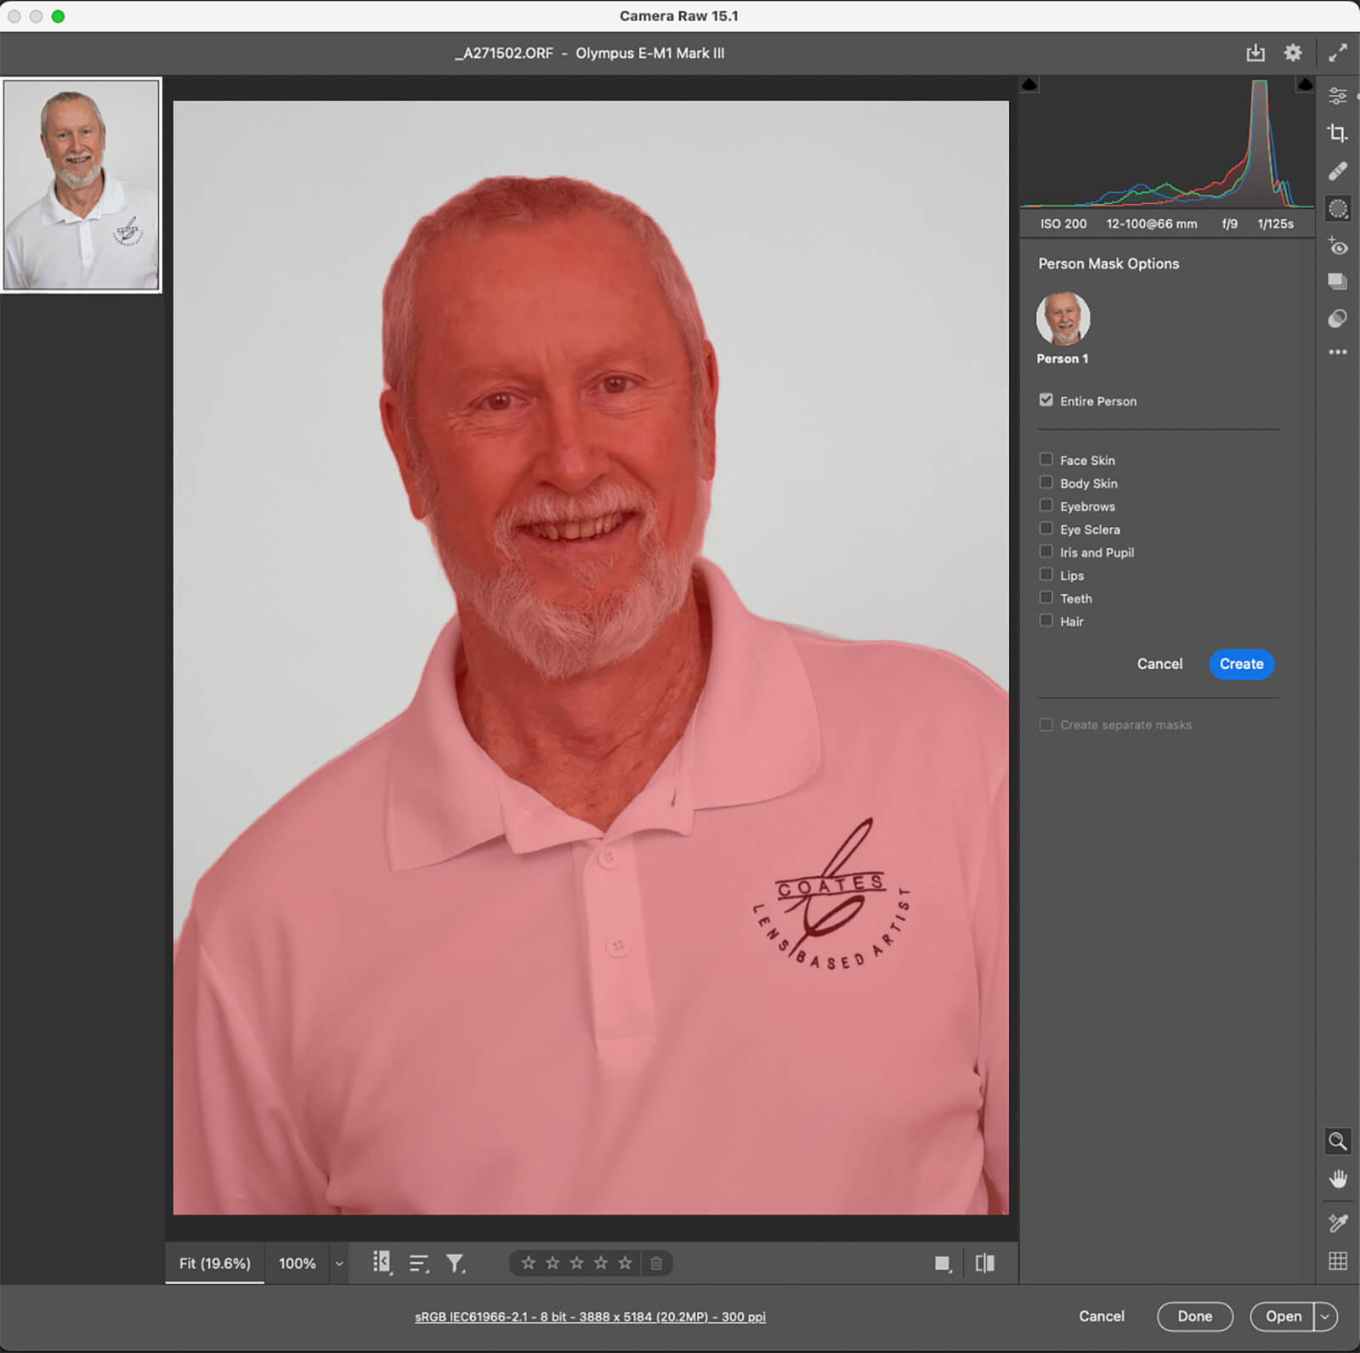
Task: Switch to 100% zoom view
Action: (297, 1264)
